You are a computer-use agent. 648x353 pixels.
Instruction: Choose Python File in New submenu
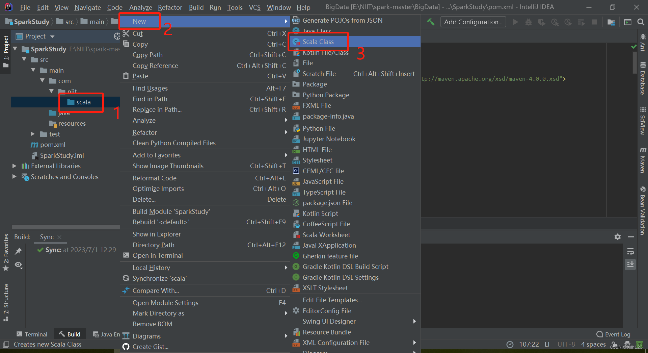pyautogui.click(x=355, y=128)
